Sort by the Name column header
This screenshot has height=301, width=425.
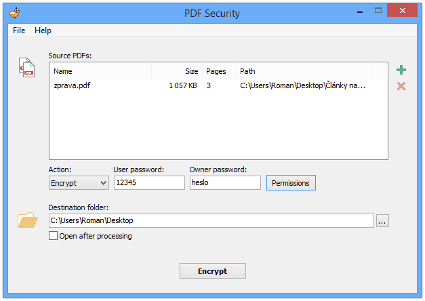100,71
